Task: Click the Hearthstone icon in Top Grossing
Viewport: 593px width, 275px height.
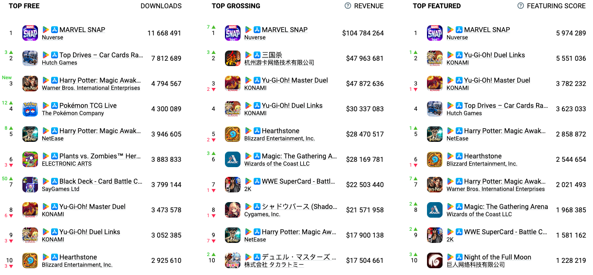Action: coord(233,134)
